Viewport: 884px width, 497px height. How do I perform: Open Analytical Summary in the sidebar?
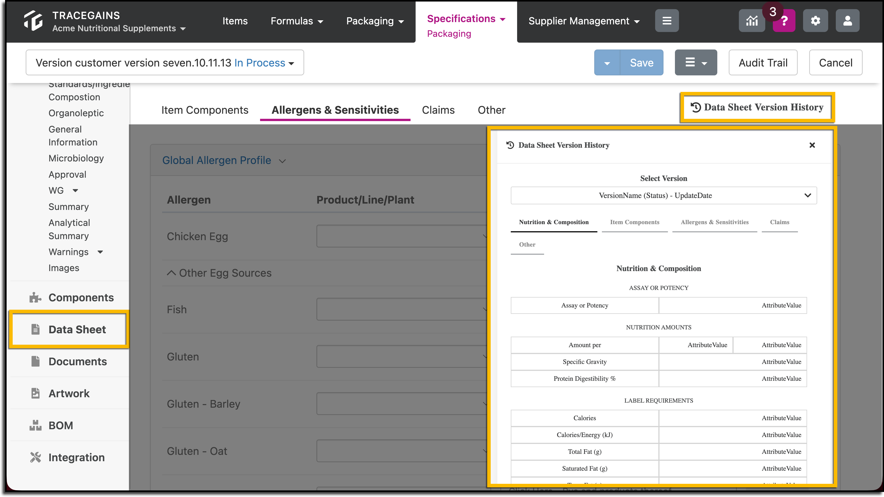pyautogui.click(x=69, y=229)
